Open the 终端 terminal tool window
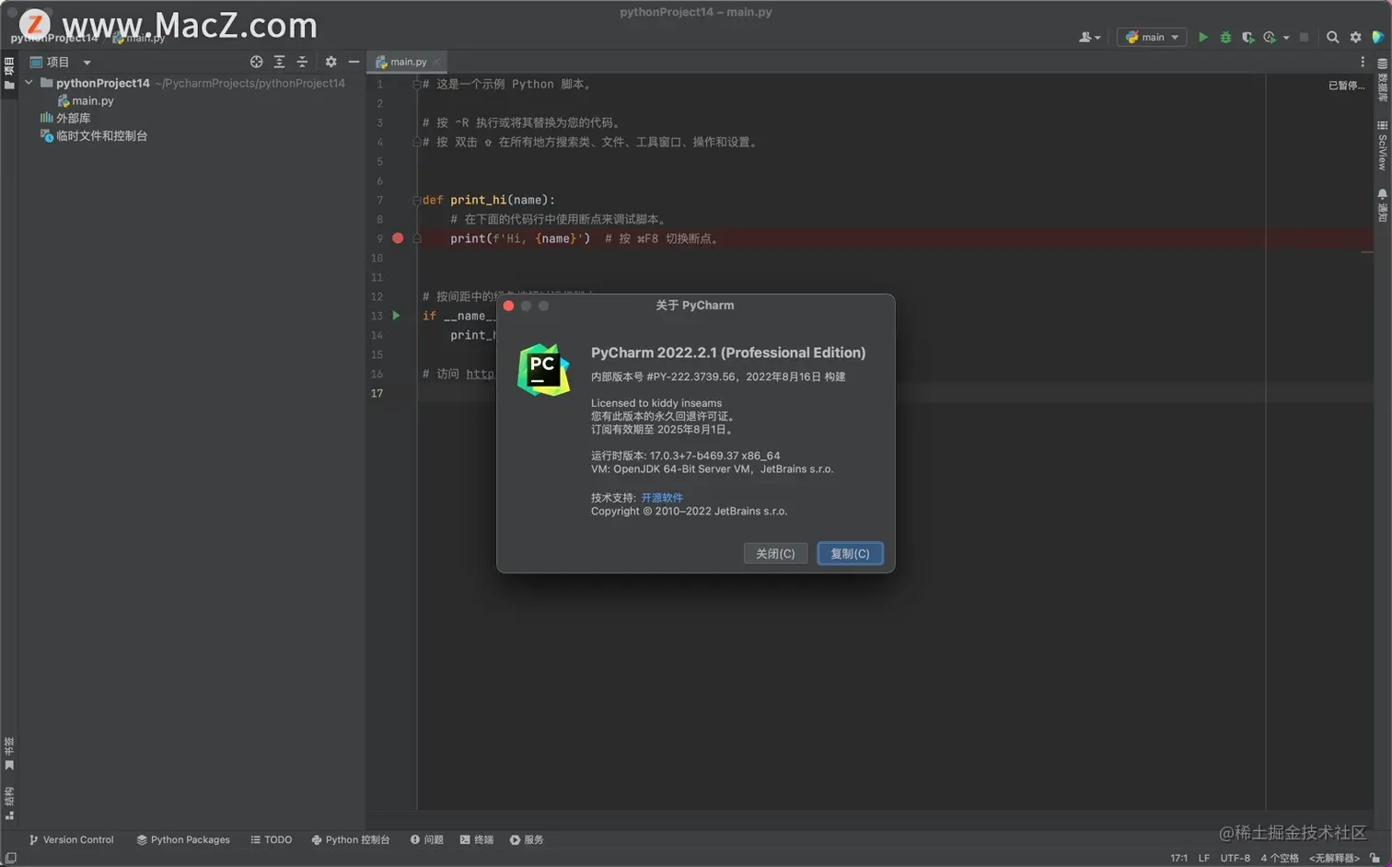Viewport: 1392px width, 867px height. tap(477, 839)
